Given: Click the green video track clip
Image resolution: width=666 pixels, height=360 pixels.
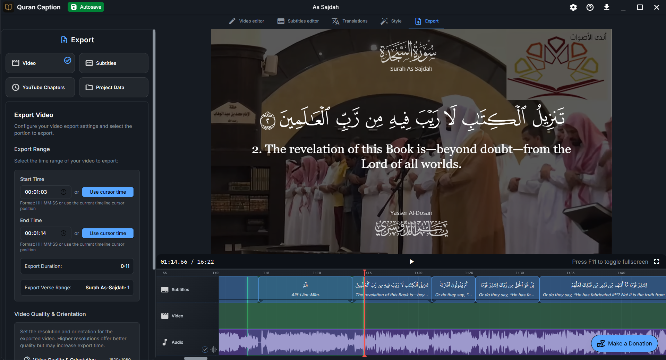Looking at the screenshot, I should click(x=442, y=316).
